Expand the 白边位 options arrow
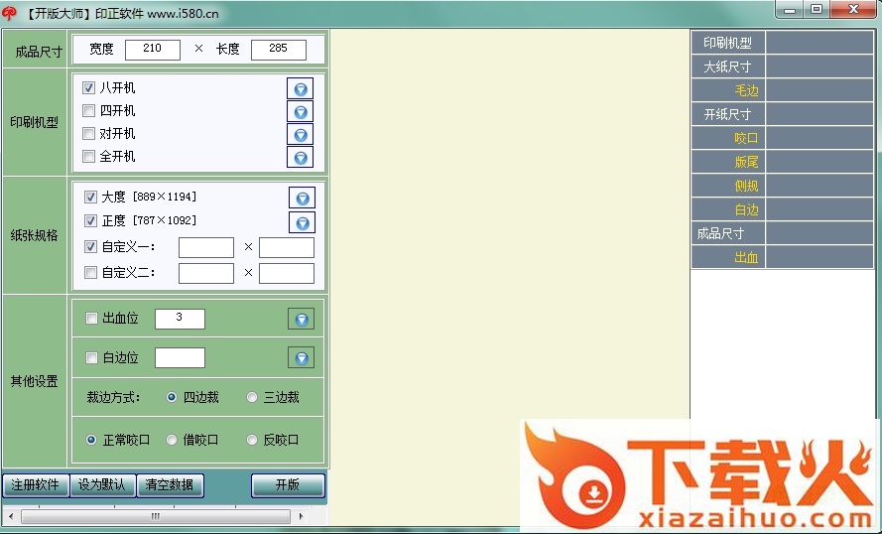The width and height of the screenshot is (882, 534). tap(301, 357)
